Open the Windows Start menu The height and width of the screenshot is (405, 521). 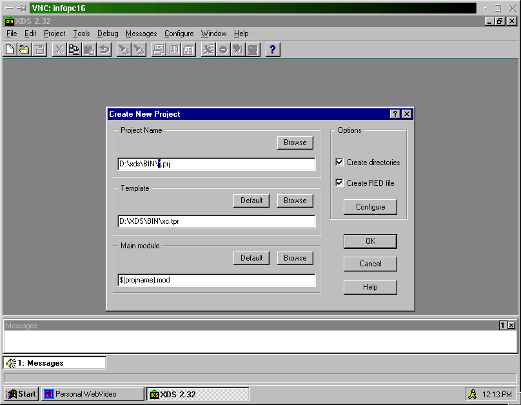21,394
